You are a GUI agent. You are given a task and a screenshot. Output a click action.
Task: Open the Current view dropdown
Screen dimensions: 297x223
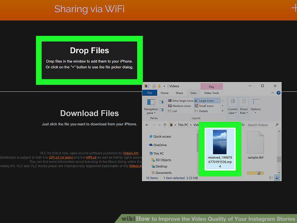233,106
